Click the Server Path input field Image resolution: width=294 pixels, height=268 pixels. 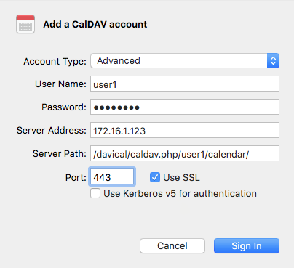(x=185, y=153)
